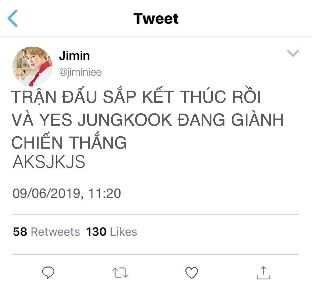This screenshot has height=291, width=312.
Task: Tap the AKSJKJS line of tweet
Action: pyautogui.click(x=49, y=162)
